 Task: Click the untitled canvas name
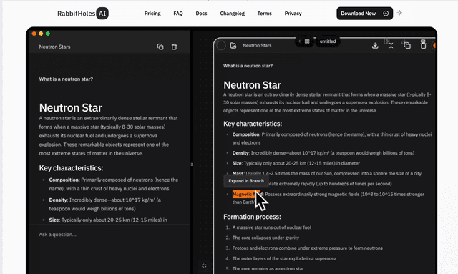coord(328,41)
